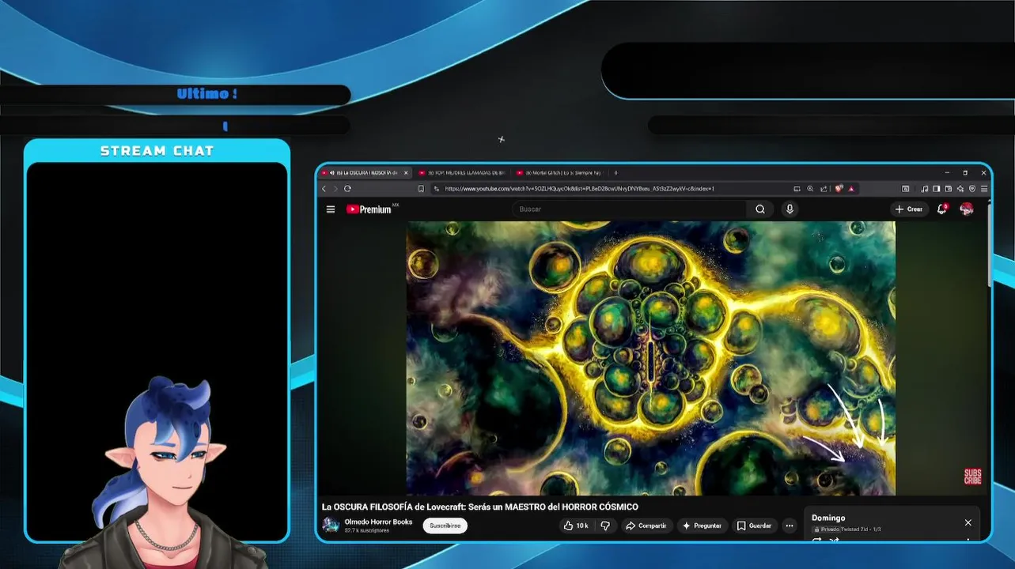Dislike the video with the thumbs-down

605,526
